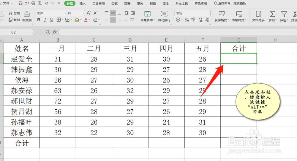Click the formula bar input field
Viewport: 297px width, 161px height.
[x=178, y=32]
